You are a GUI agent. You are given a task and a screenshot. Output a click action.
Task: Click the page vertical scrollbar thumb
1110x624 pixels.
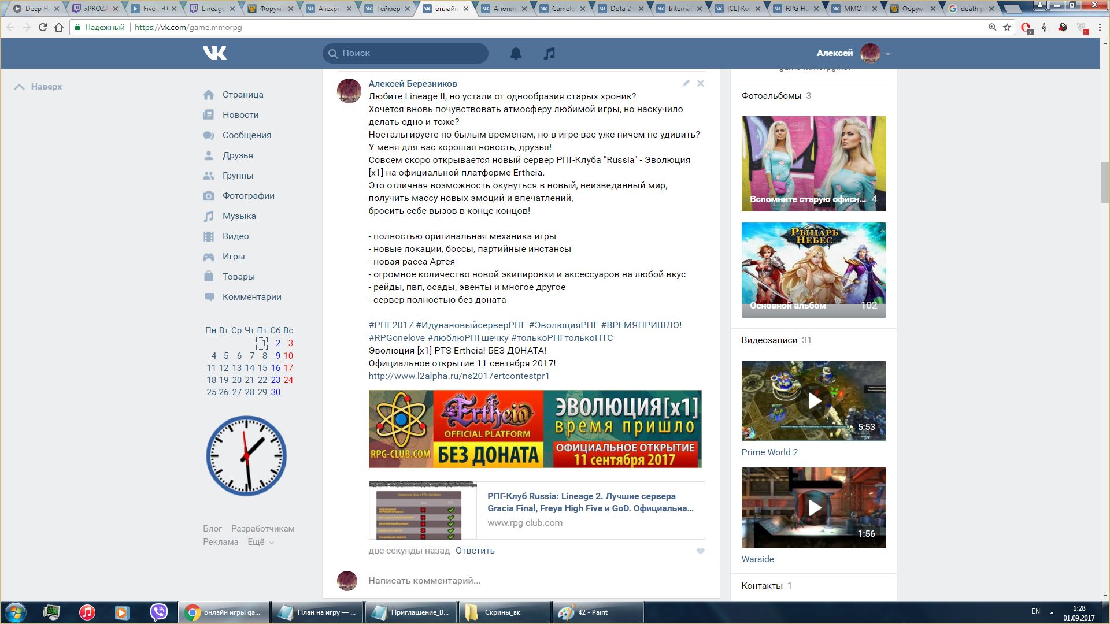pos(1105,182)
